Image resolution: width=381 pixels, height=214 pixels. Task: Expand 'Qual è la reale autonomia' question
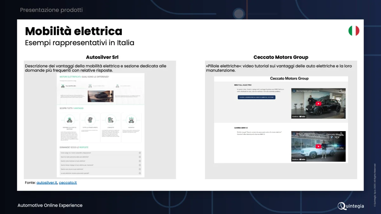click(x=100, y=157)
